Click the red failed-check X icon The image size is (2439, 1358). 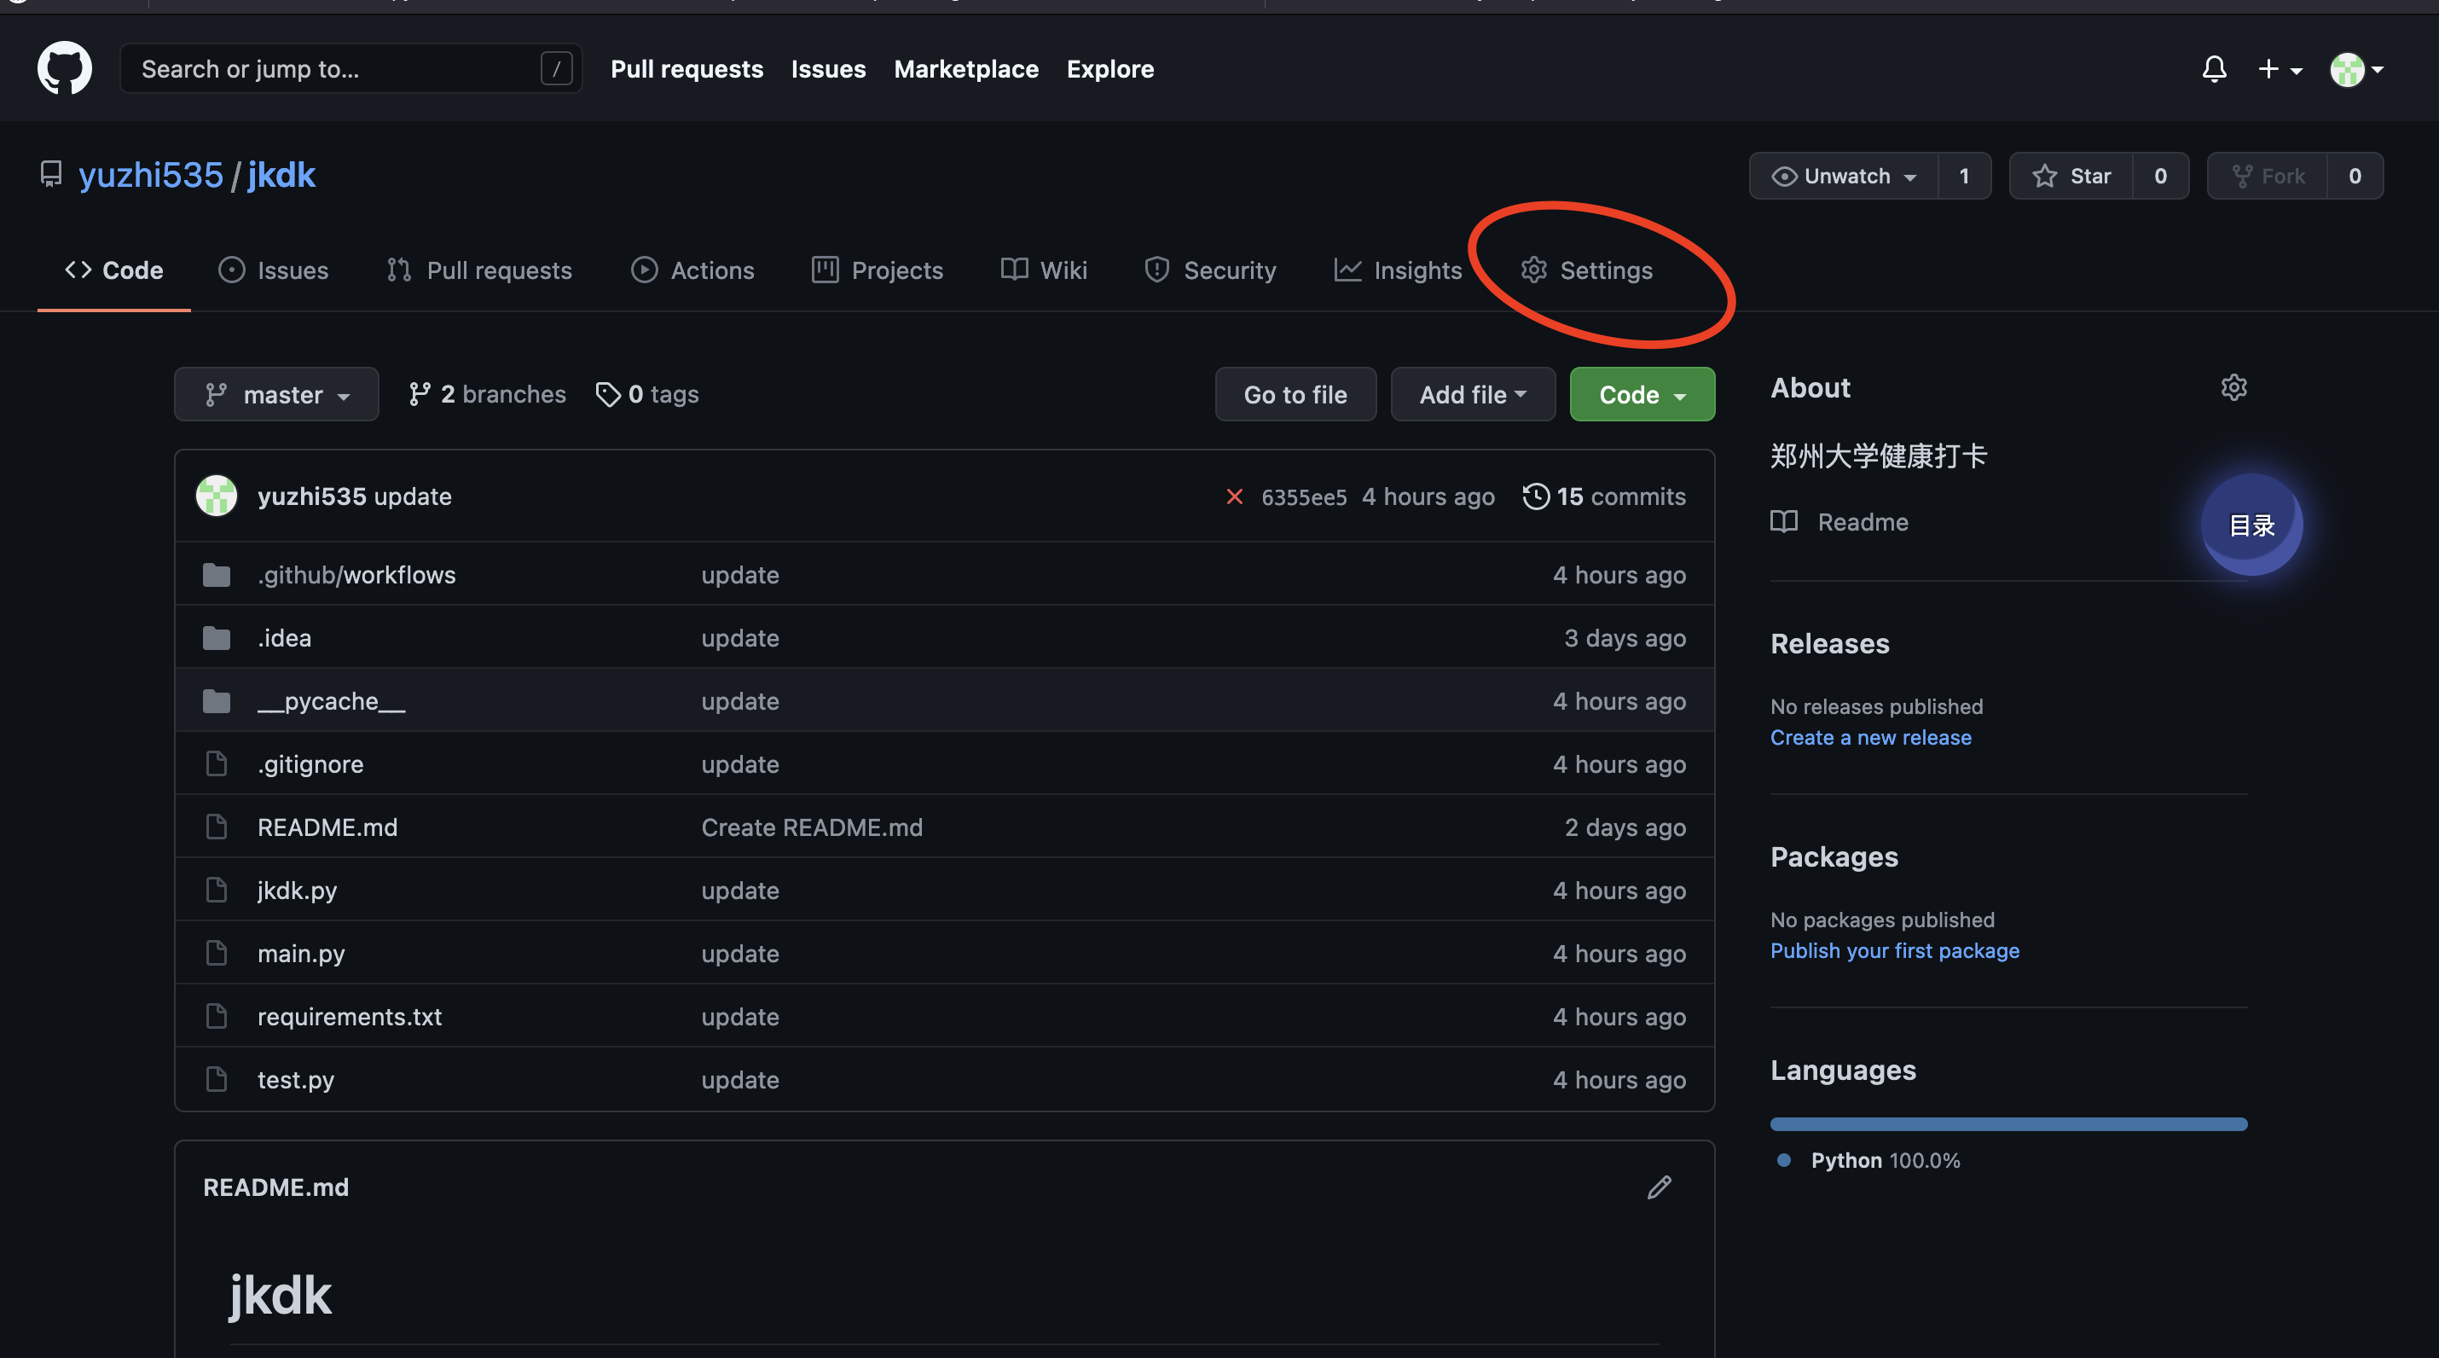pos(1234,496)
